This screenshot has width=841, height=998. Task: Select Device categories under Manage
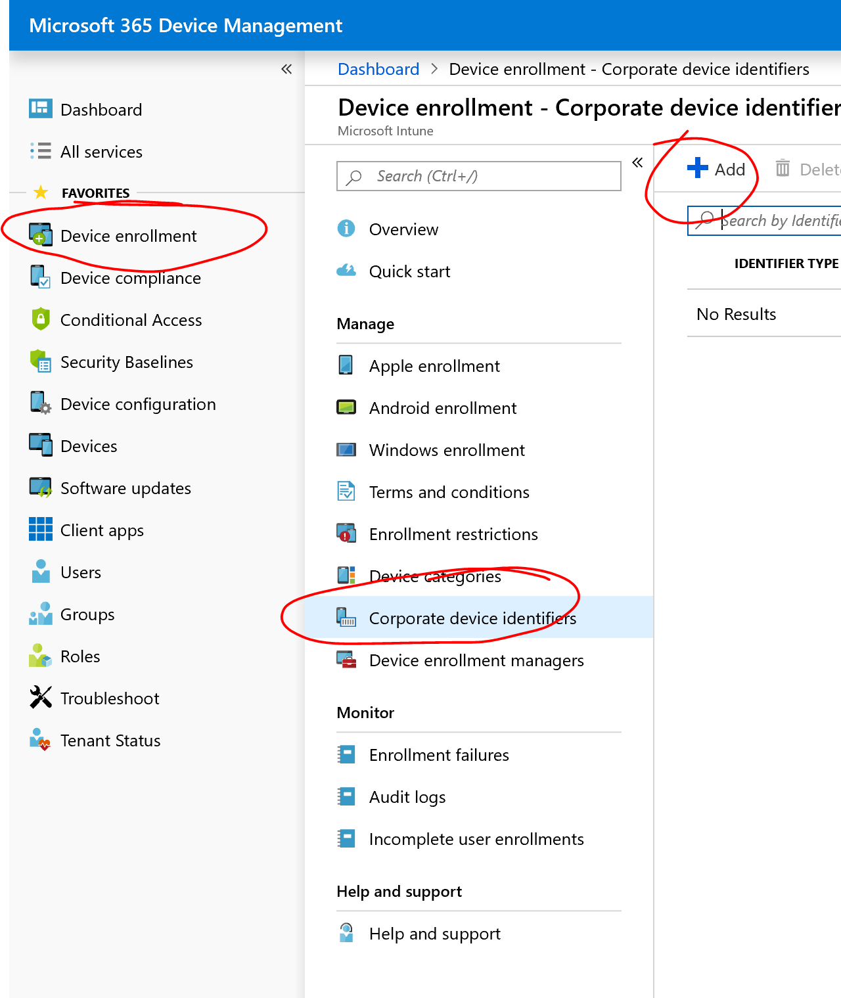coord(435,576)
